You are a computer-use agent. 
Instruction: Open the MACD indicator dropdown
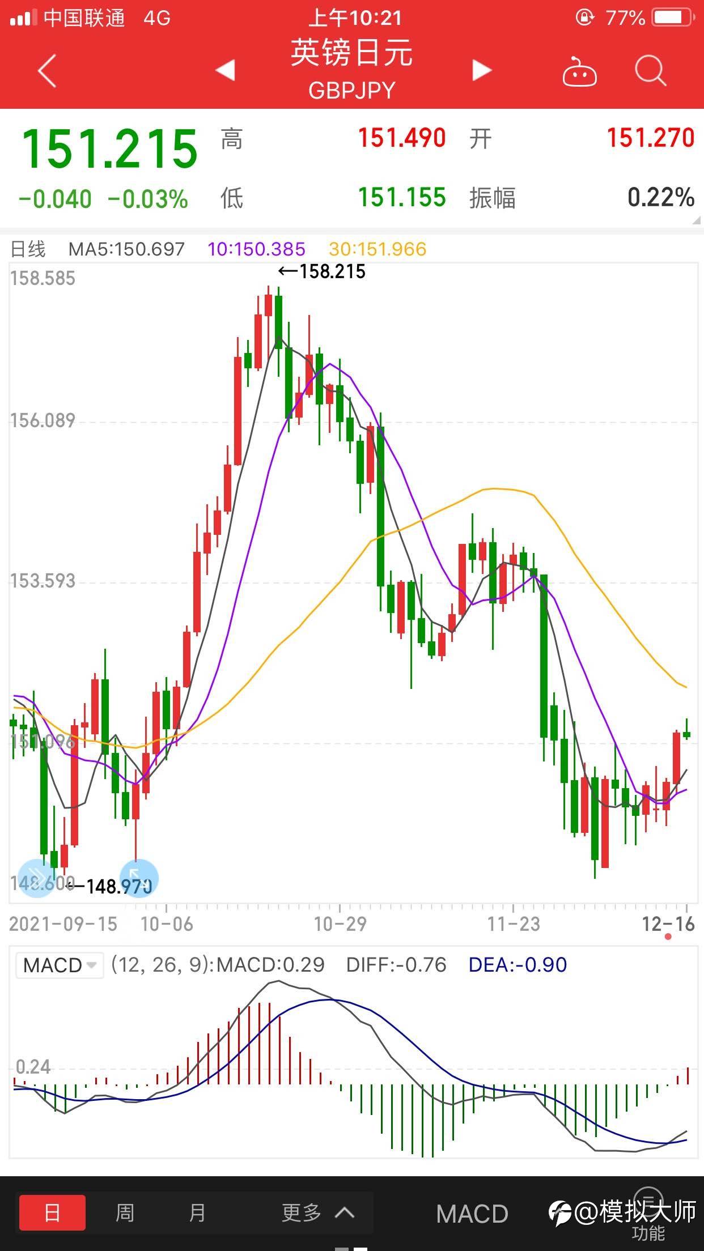60,965
